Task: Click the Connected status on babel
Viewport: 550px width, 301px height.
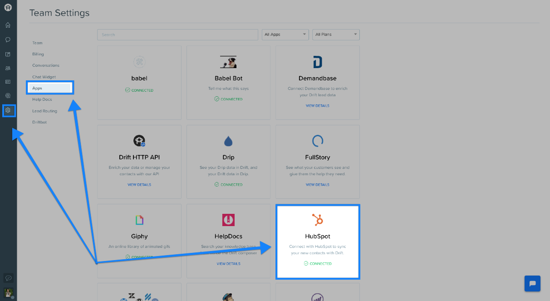Action: pyautogui.click(x=139, y=90)
